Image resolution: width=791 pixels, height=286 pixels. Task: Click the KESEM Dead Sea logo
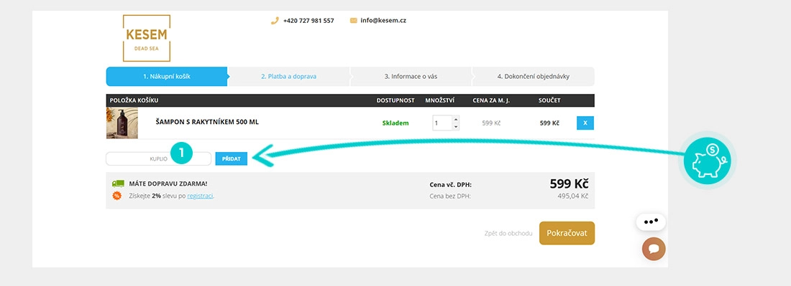pos(146,38)
